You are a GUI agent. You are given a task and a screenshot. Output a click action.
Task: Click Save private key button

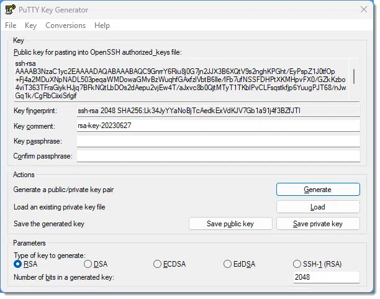pos(318,224)
